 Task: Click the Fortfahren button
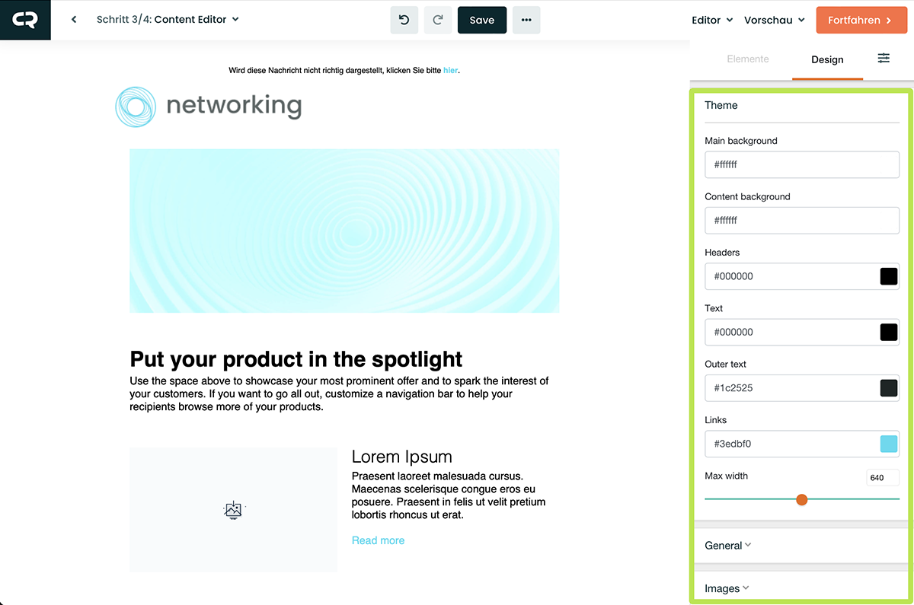(x=859, y=21)
